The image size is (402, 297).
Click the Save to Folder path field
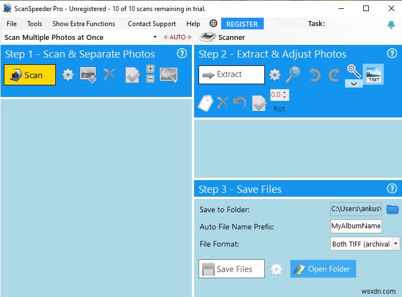point(356,209)
